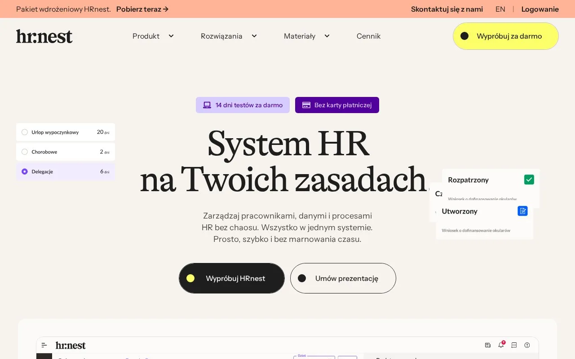Screen dimensions: 575x359
Task: Click the blue edit icon on Utworzony card
Action: [522, 211]
